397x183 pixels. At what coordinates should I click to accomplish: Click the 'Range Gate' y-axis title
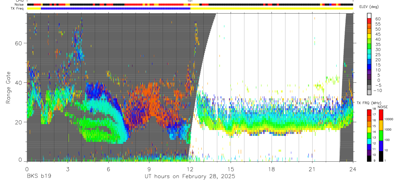pos(8,87)
